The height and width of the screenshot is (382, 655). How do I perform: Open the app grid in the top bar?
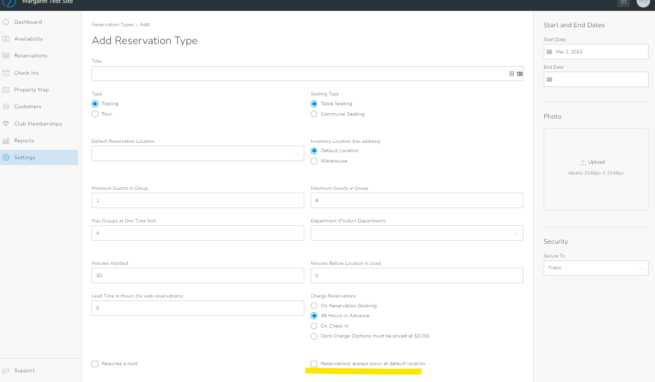click(x=623, y=3)
